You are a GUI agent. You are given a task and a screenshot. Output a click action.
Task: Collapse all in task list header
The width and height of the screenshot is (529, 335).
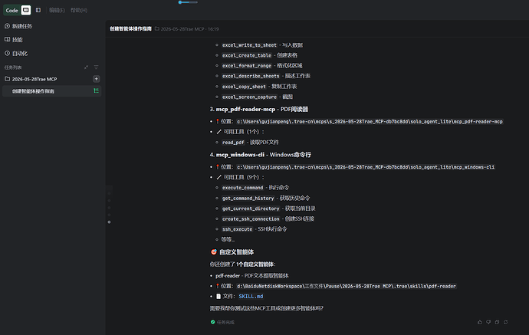(87, 67)
